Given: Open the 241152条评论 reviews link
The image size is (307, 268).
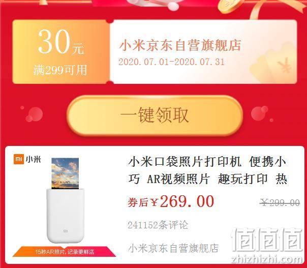Looking at the screenshot, I should (158, 225).
